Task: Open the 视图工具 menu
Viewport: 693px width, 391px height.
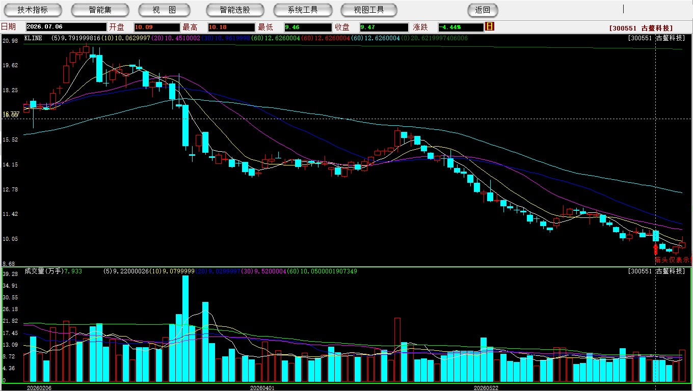Action: coord(369,10)
